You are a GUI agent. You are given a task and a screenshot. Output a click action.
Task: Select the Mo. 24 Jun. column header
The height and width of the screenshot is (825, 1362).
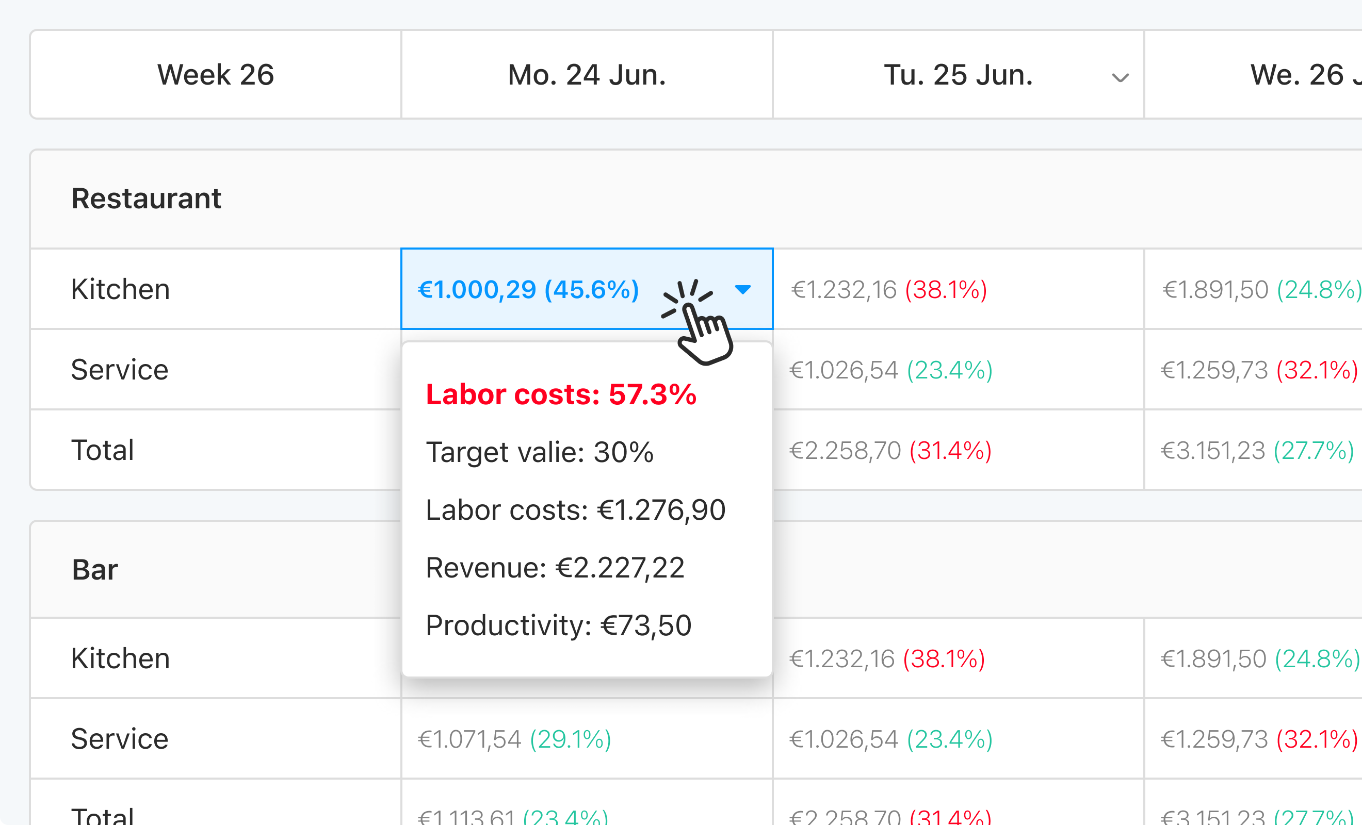(x=586, y=75)
